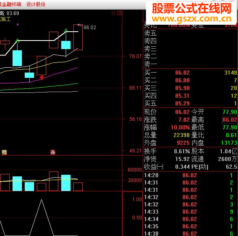Click the 56.16 price axis label
238x236 pixels.
pos(135,119)
